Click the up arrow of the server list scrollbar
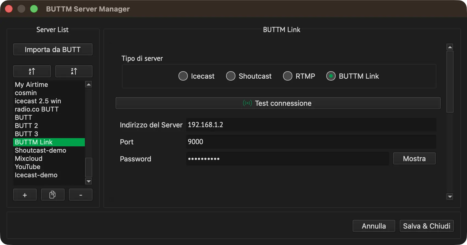467x245 pixels. (x=89, y=84)
